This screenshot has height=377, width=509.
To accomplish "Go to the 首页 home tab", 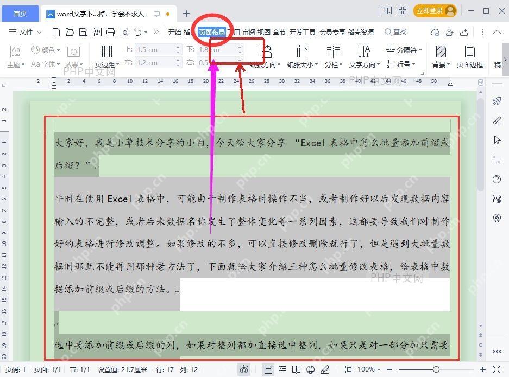I will coord(20,14).
